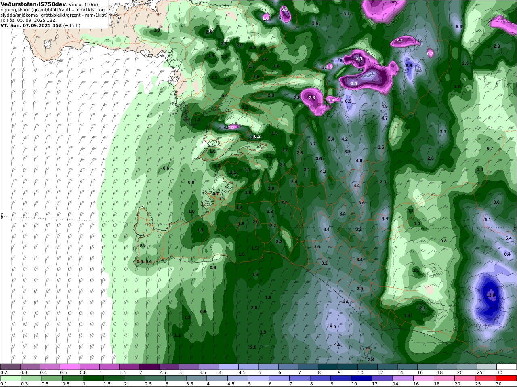Viewport: 517px width, 387px height.
Task: Click the 6.4 value label on the map
Action: pyautogui.click(x=507, y=254)
